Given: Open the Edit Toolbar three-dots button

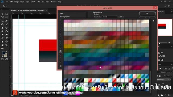Looking at the screenshot, I should (2, 48).
